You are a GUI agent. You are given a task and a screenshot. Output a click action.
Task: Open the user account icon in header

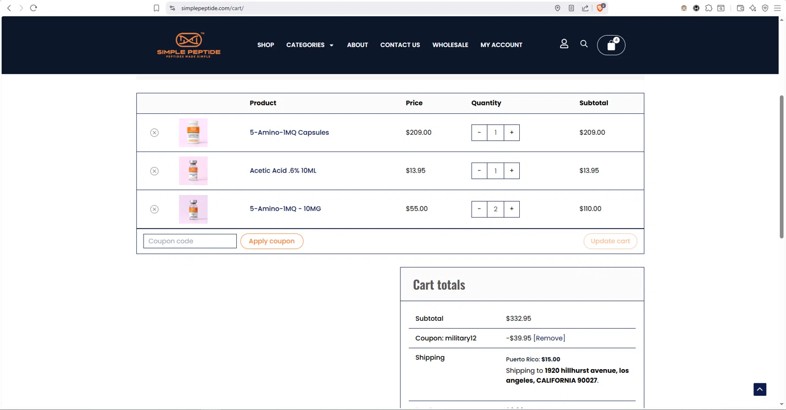pyautogui.click(x=564, y=44)
